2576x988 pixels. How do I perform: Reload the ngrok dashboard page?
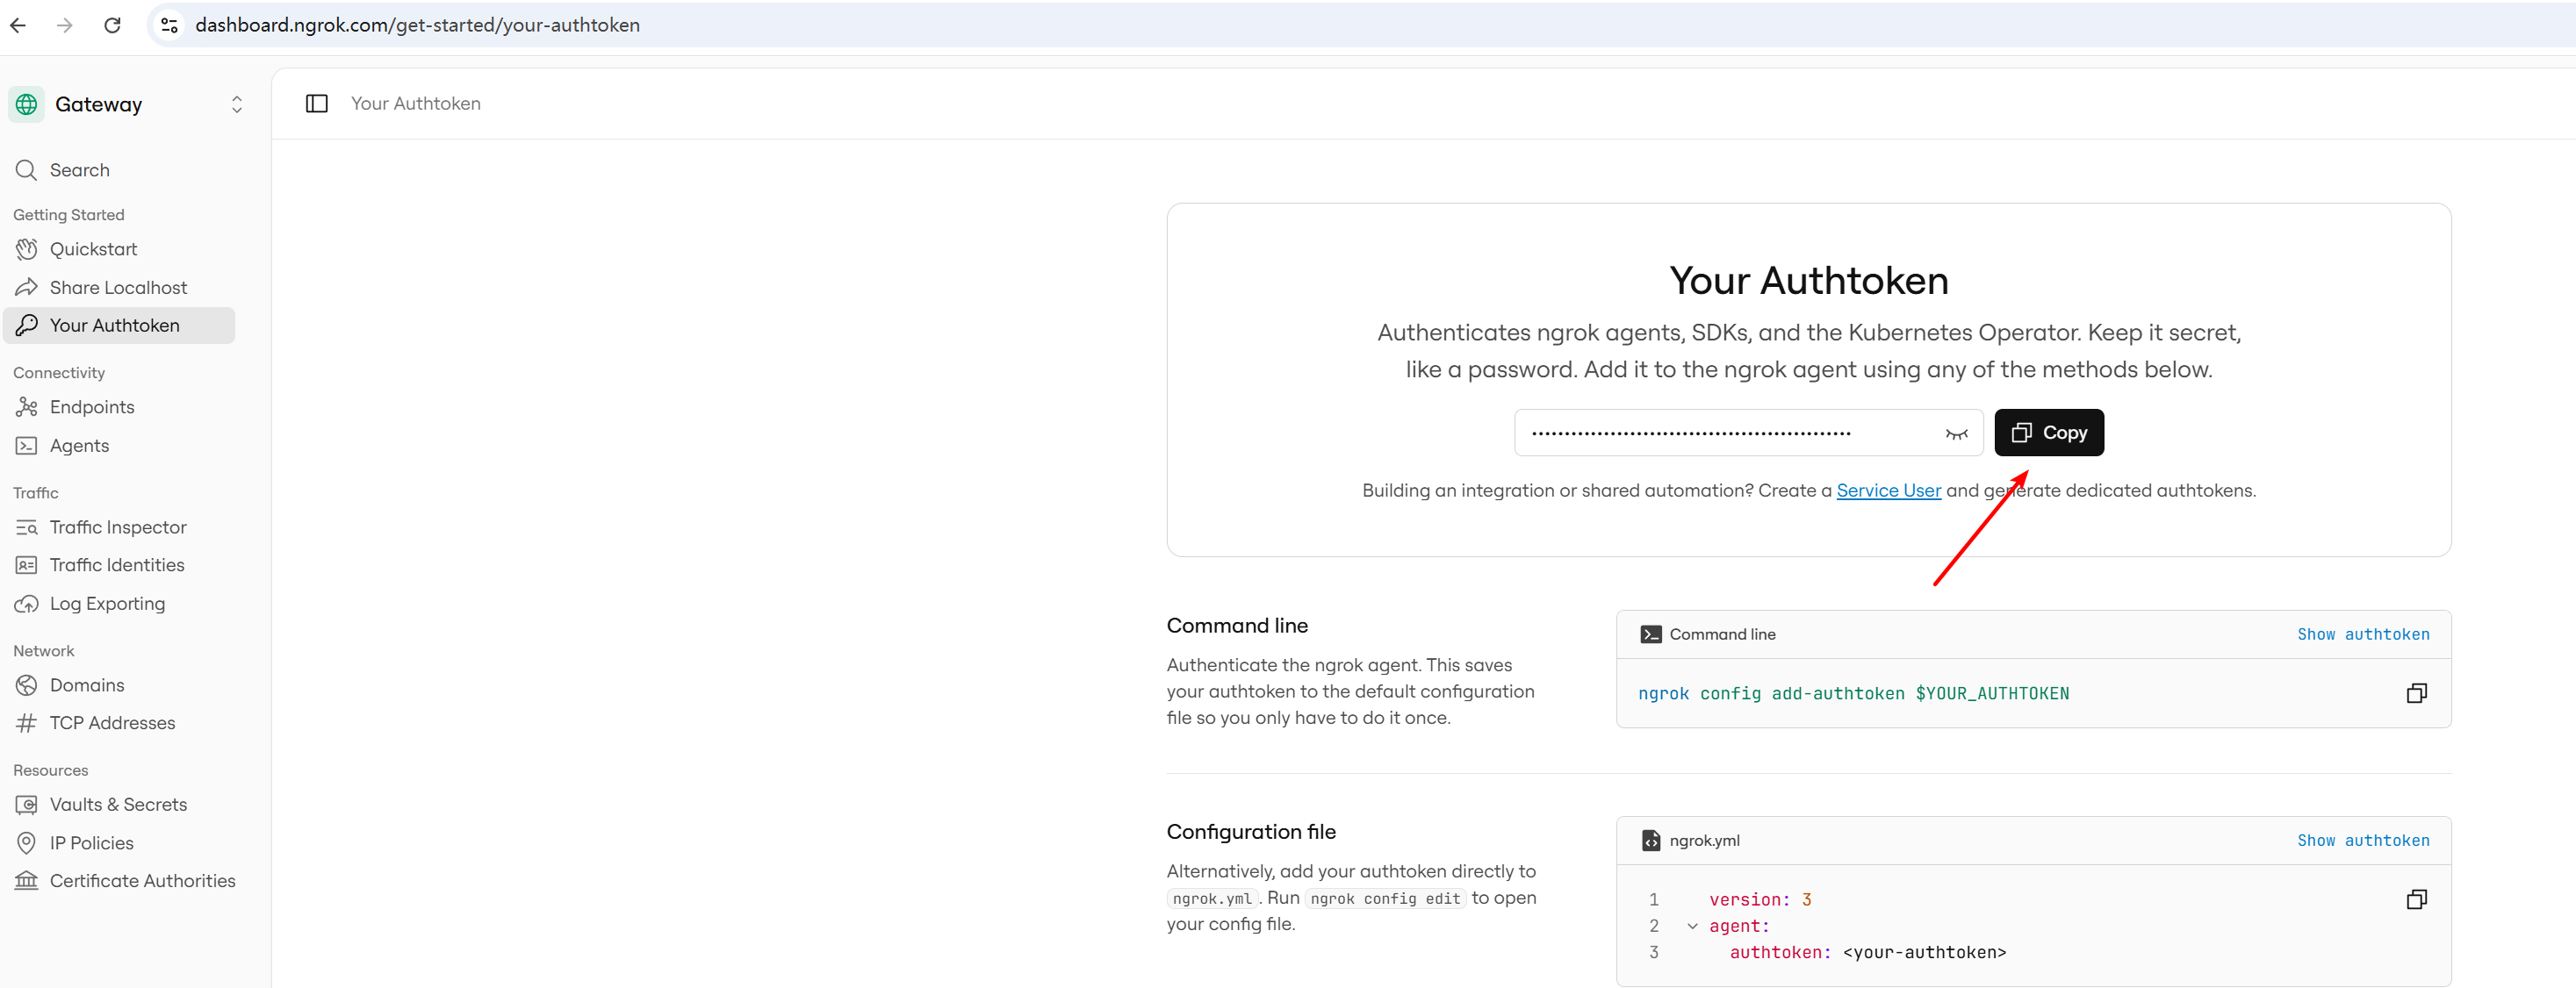(x=112, y=25)
